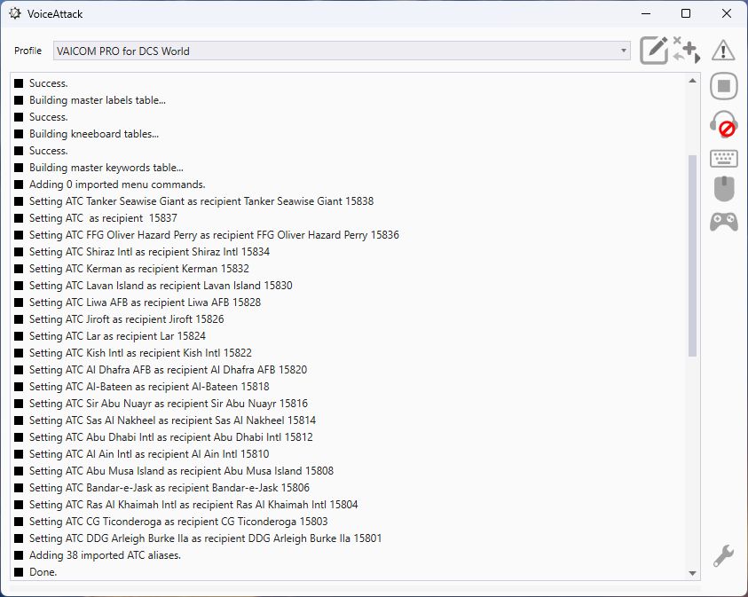
Task: Select the final 'Done.' log entry
Action: pyautogui.click(x=43, y=572)
